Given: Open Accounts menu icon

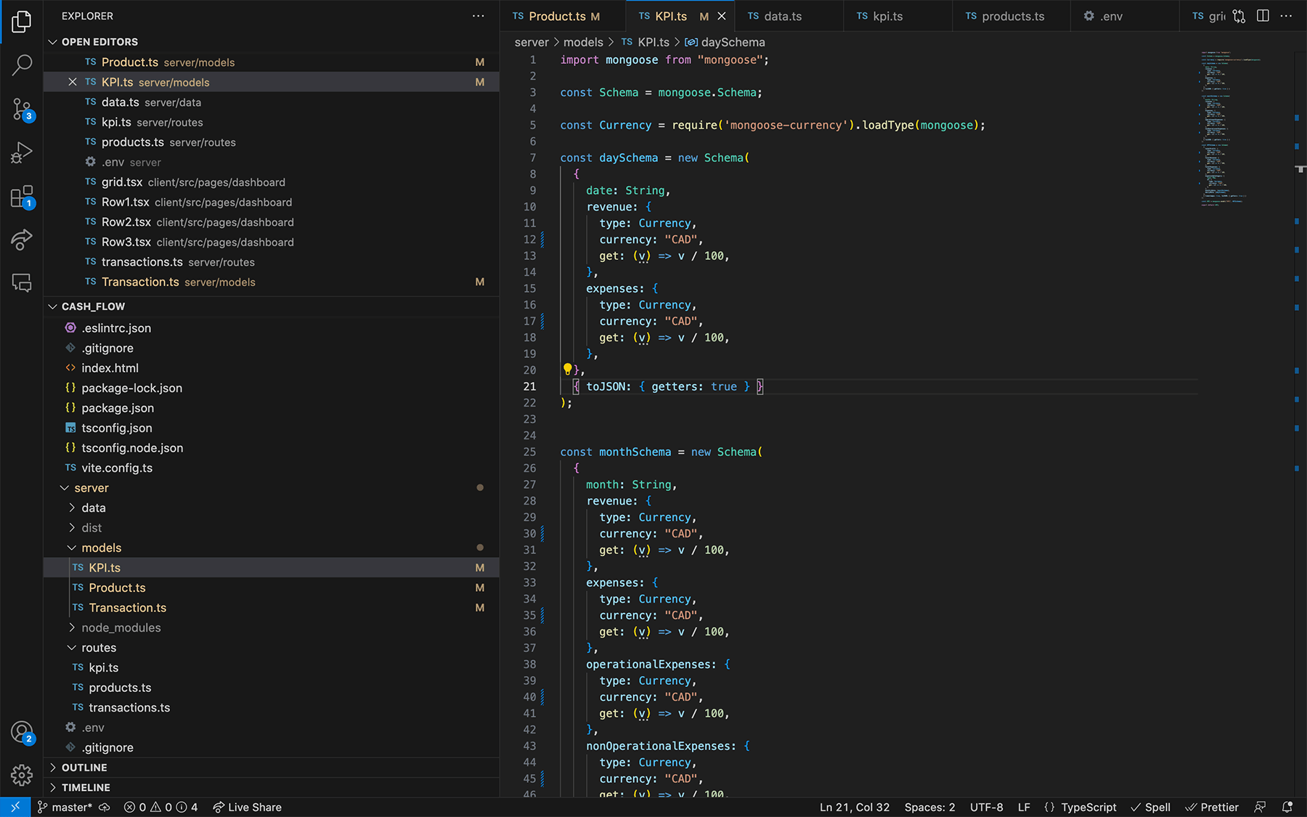Looking at the screenshot, I should (22, 732).
